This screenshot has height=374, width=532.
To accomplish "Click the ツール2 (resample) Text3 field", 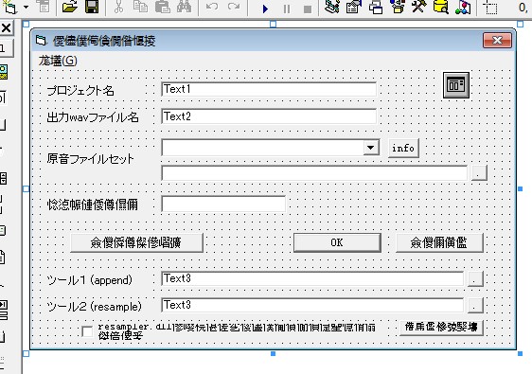I will [x=312, y=305].
